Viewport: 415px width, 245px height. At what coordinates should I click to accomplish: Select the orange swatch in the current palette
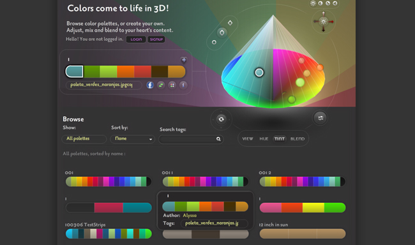125,71
